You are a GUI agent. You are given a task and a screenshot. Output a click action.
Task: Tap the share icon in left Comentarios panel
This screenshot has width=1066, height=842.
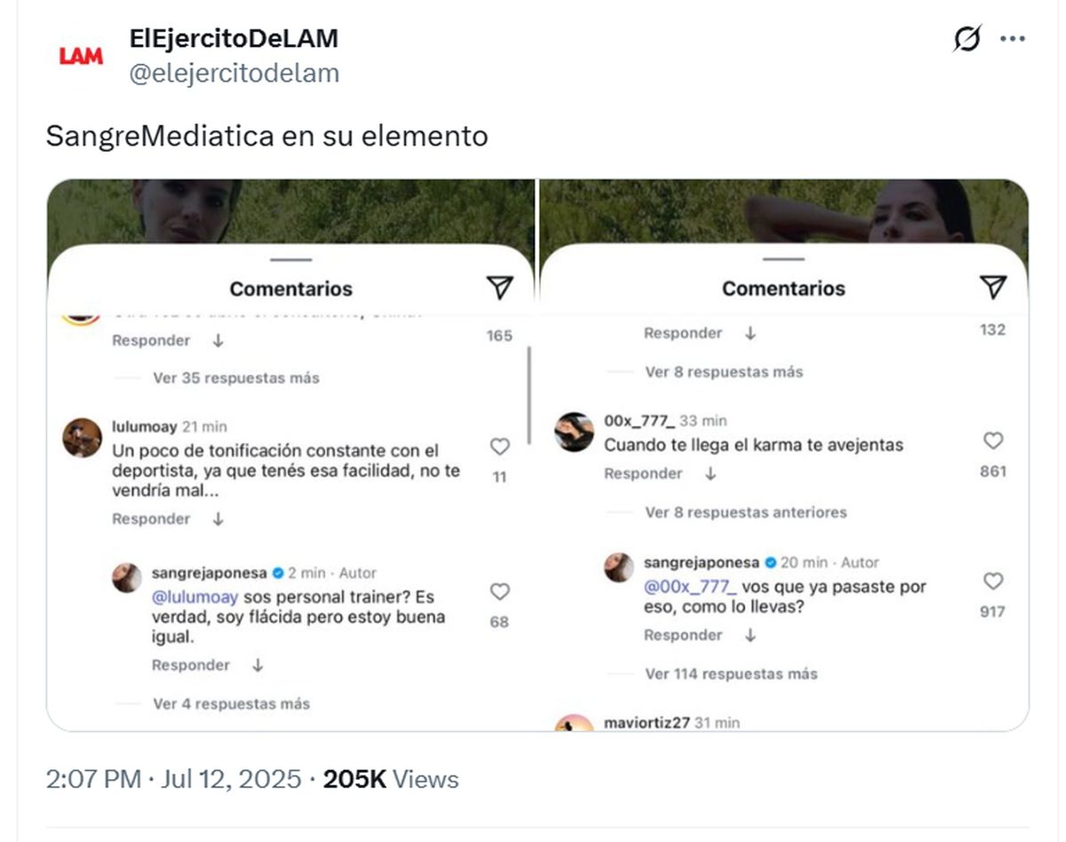pyautogui.click(x=500, y=287)
